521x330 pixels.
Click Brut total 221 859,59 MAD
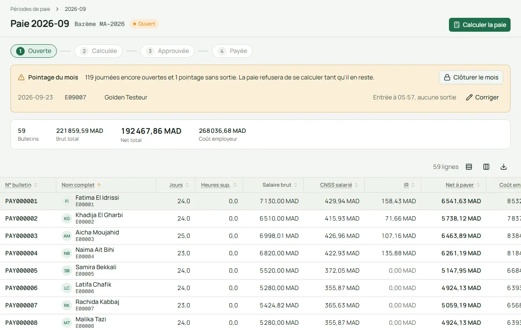tap(79, 131)
